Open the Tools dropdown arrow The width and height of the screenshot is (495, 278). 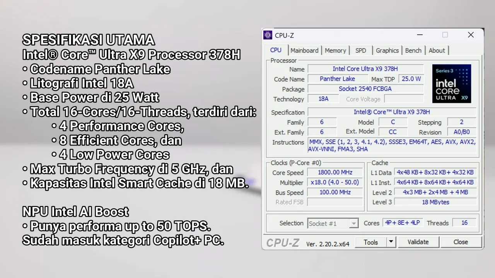(x=391, y=242)
